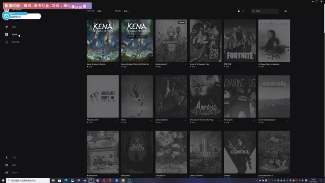Open options menu for A Plague Tale
The height and width of the screenshot is (183, 325).
coord(288,65)
